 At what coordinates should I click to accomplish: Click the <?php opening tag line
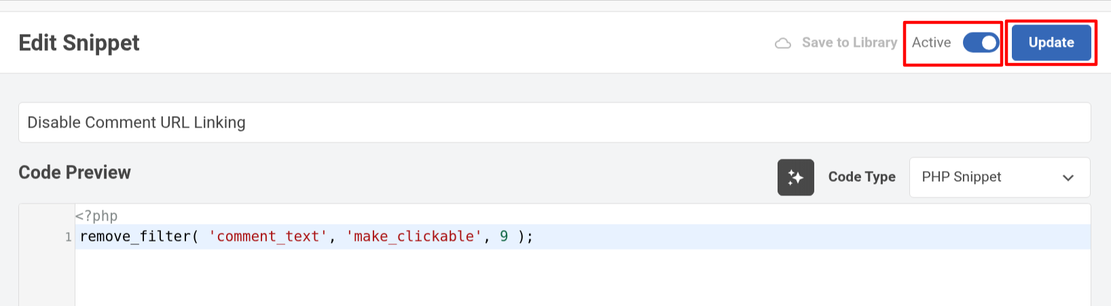96,216
